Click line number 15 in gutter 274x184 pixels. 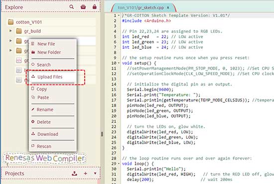tap(114, 90)
